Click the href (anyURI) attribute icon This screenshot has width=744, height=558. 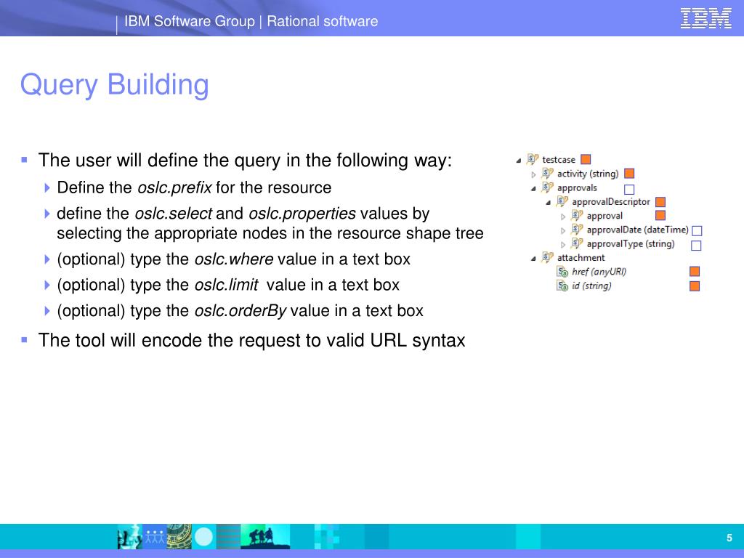[562, 272]
